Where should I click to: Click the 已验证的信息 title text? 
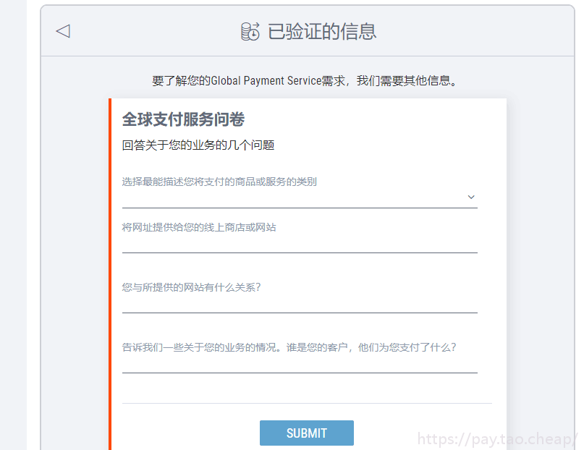click(324, 32)
